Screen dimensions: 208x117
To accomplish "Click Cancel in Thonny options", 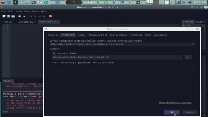I will tap(190, 112).
